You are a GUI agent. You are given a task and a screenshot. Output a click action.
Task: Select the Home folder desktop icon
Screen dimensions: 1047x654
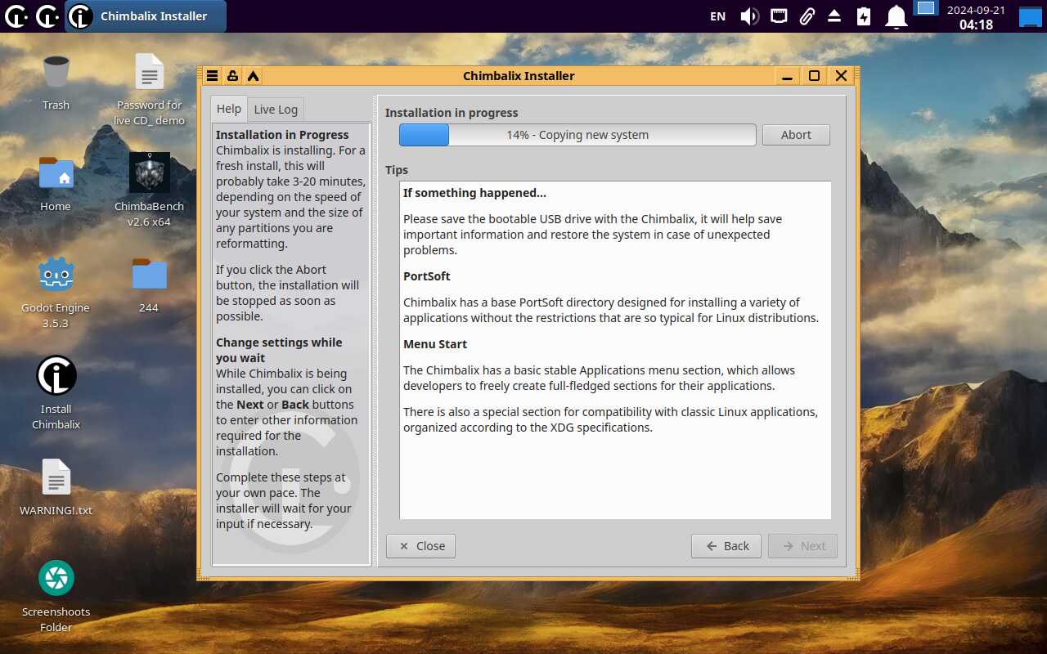pos(56,183)
